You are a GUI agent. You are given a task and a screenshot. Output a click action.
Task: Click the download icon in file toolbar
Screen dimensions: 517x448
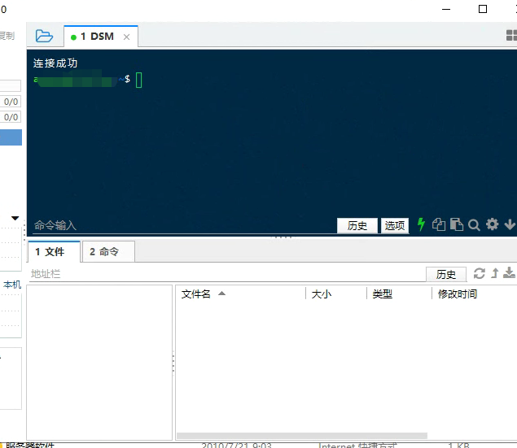(x=510, y=273)
